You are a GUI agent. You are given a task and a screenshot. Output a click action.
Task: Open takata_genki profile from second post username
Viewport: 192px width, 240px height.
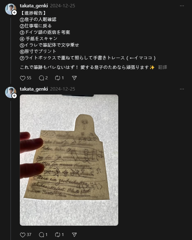point(34,89)
